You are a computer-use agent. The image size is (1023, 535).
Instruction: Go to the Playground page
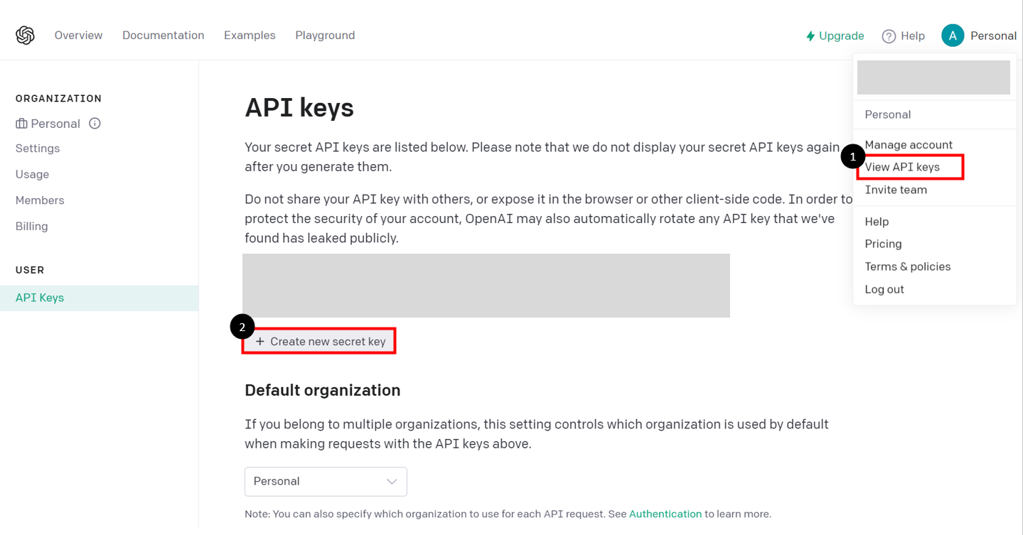click(x=325, y=36)
